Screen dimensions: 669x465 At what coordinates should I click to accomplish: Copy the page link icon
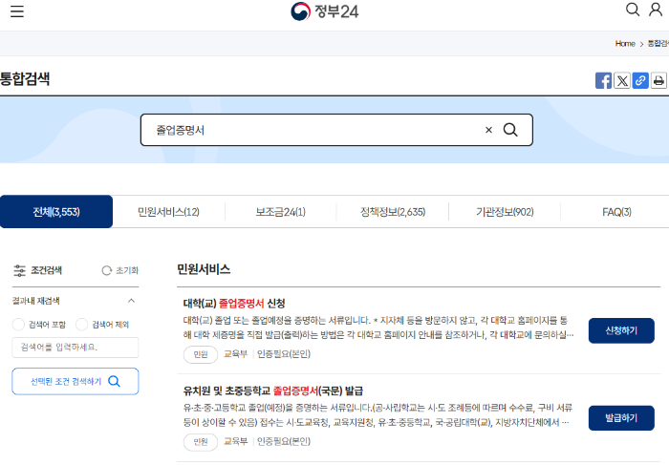point(640,80)
